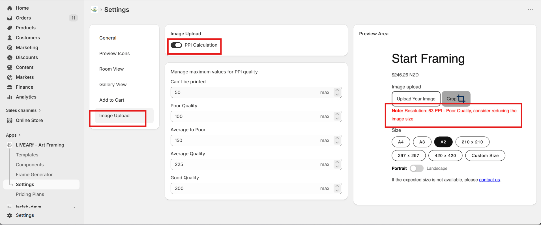Select the A4 size option
The image size is (541, 225).
click(401, 142)
